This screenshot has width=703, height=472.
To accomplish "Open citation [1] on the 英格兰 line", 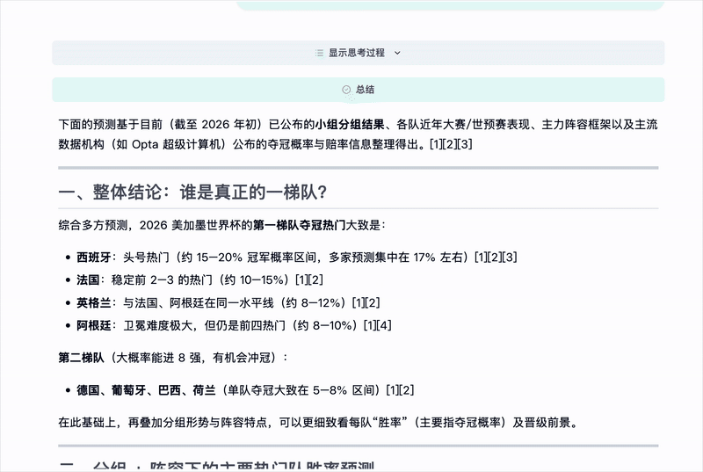I will (x=359, y=303).
